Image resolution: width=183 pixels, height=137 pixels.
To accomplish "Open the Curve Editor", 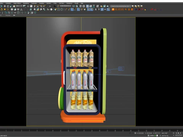I will point(91,6).
